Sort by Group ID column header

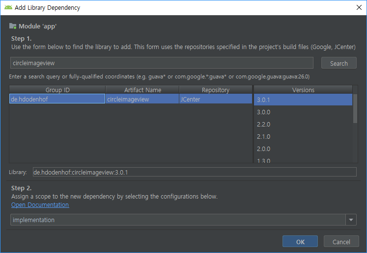click(57, 90)
